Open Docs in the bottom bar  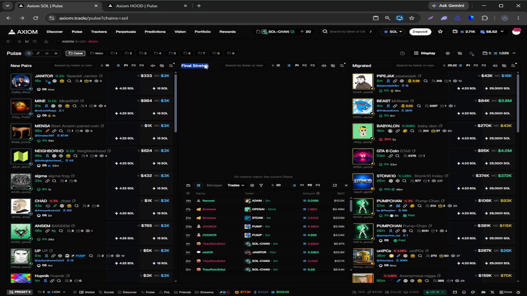(505, 292)
